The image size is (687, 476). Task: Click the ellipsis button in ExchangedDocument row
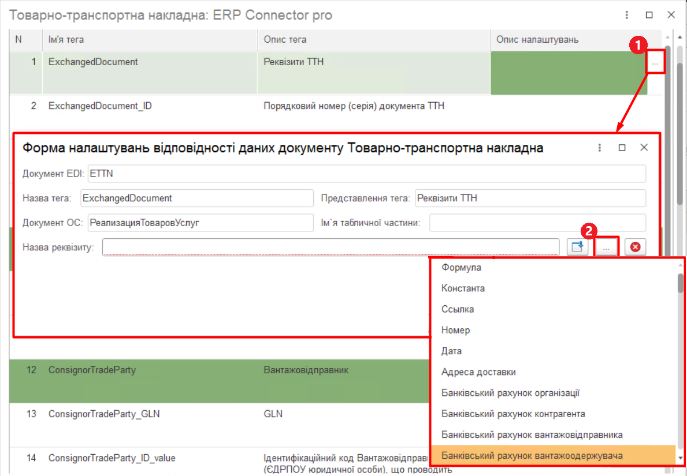(655, 62)
